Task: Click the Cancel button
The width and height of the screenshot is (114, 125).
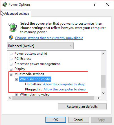Action: point(78,120)
